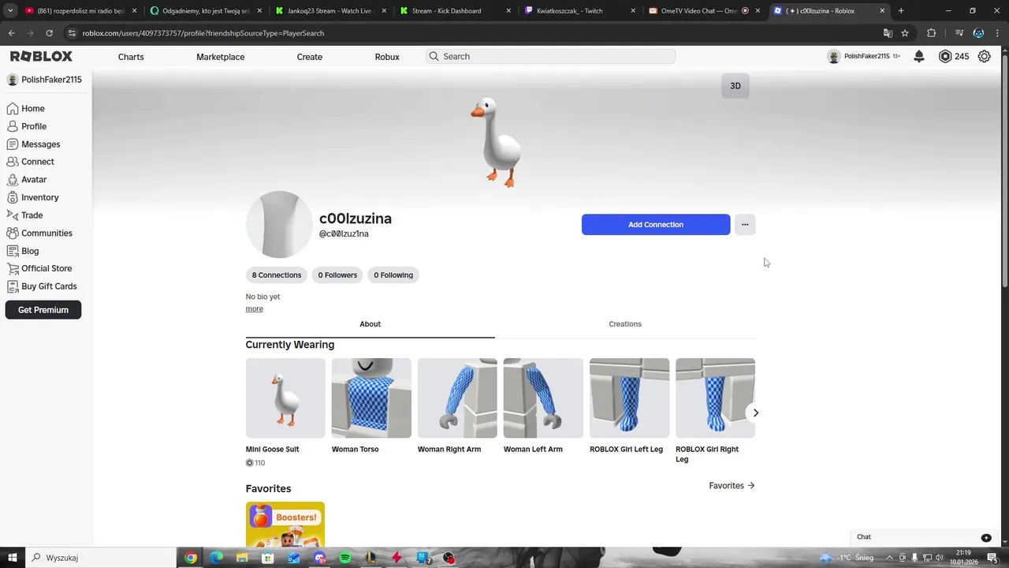
Task: Click the Add Connection button
Action: point(656,225)
